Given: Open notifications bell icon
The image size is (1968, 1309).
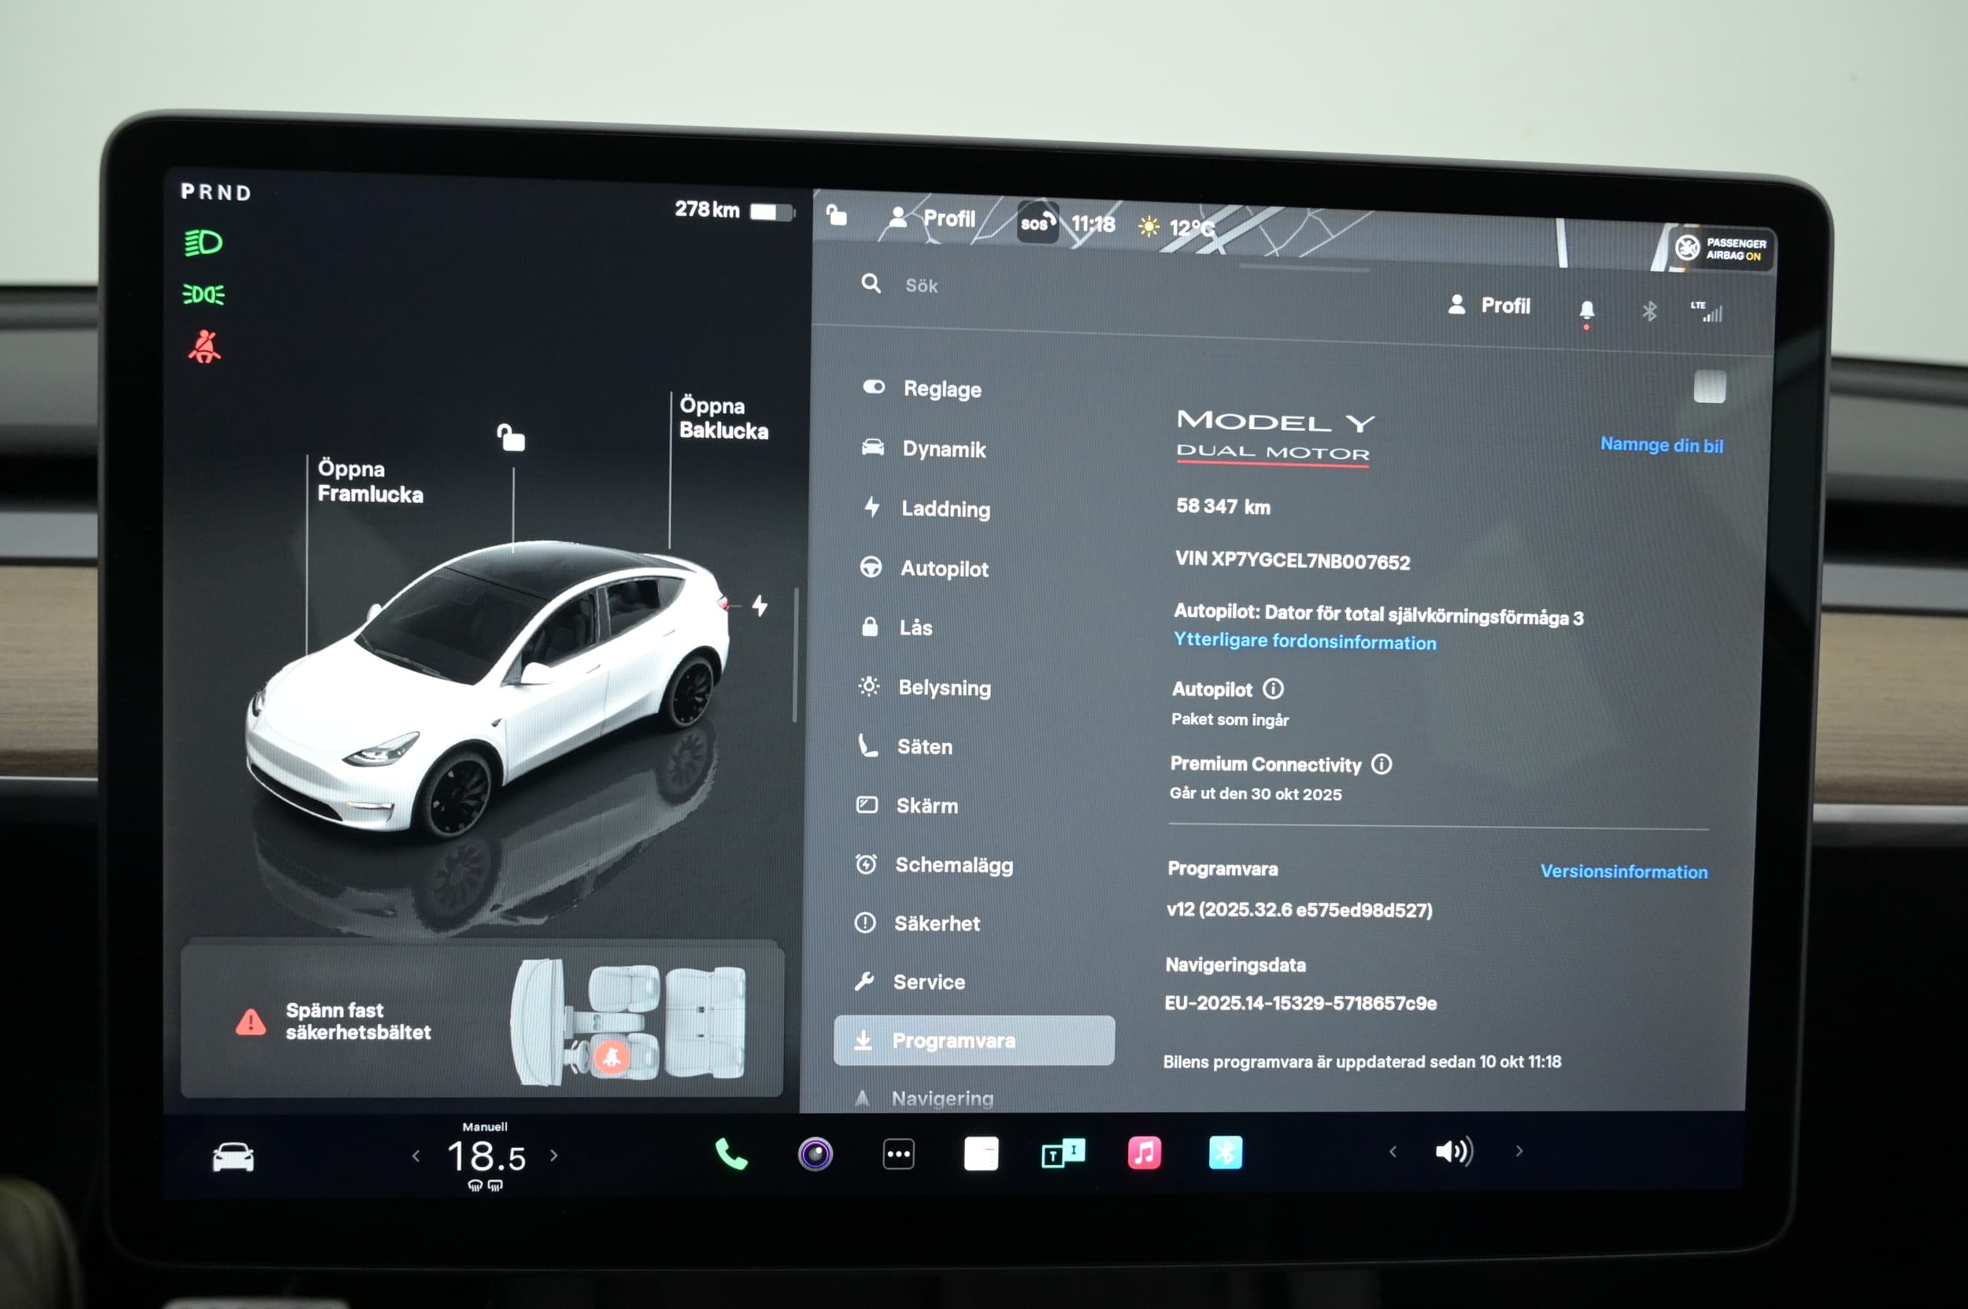Looking at the screenshot, I should point(1586,311).
